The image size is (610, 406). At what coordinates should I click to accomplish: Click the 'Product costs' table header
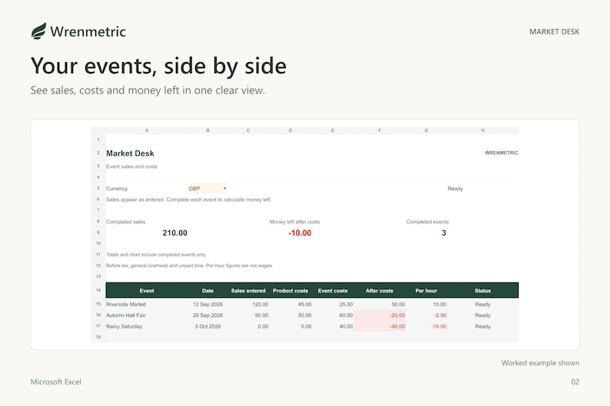click(290, 291)
